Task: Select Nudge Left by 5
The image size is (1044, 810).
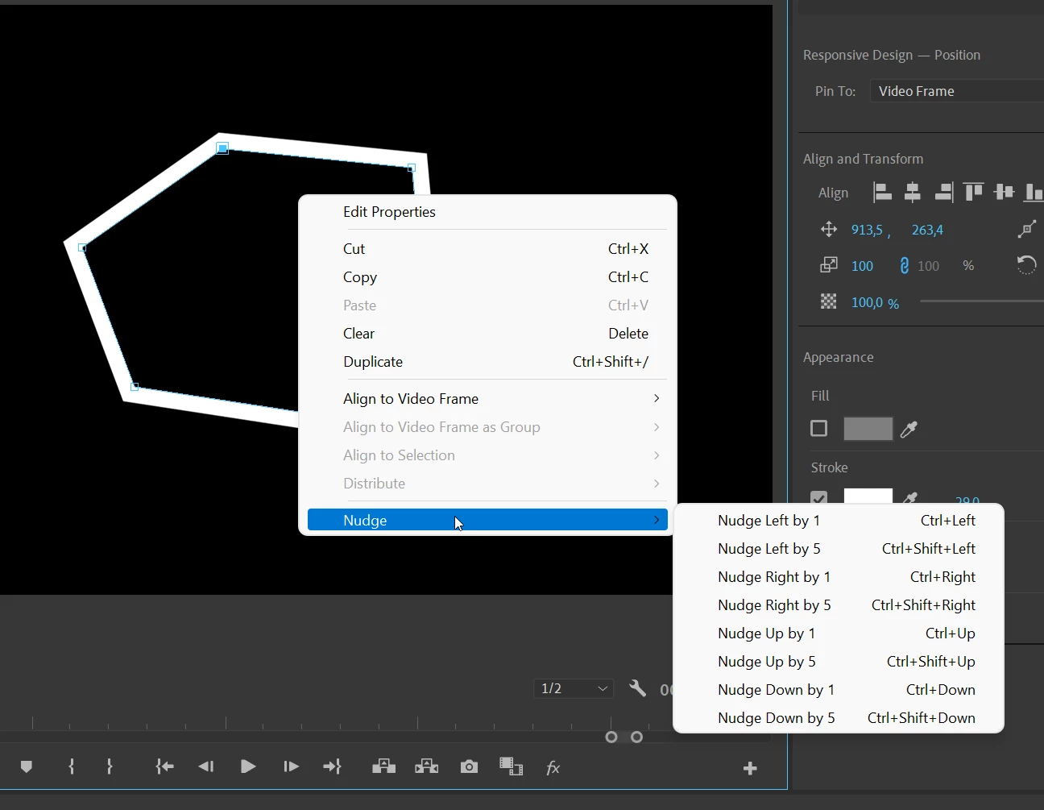Action: tap(839, 549)
